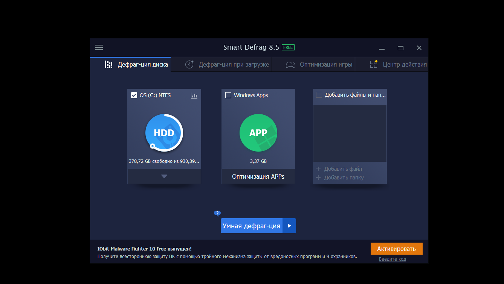
Task: Click the game controller icon
Action: [x=290, y=65]
